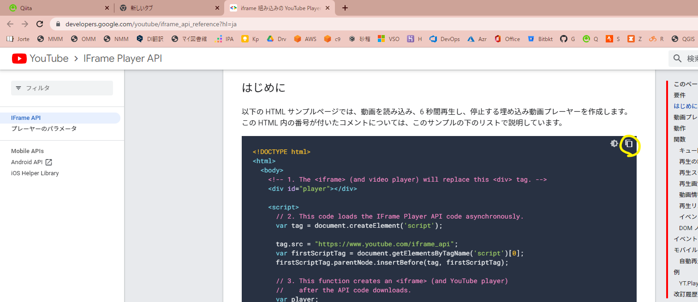This screenshot has height=302, width=698.
Task: Jump to 関数 in page contents
Action: [x=680, y=139]
